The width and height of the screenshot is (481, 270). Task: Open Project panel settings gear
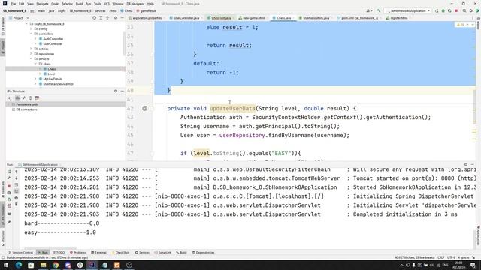click(x=116, y=18)
